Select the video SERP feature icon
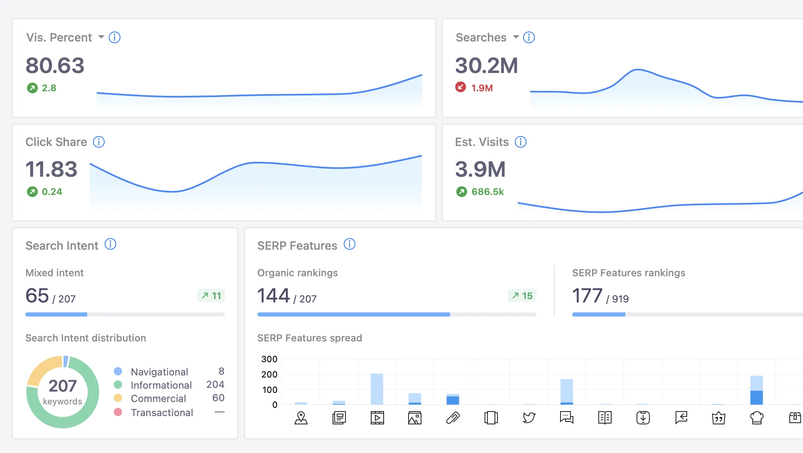This screenshot has width=803, height=453. 377,418
